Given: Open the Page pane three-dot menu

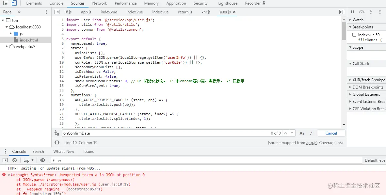Looking at the screenshot, I should click(x=46, y=12).
